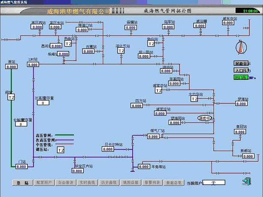Click the 当前用户 field showing 无
Viewport: 263px width, 197px height.
point(214,182)
